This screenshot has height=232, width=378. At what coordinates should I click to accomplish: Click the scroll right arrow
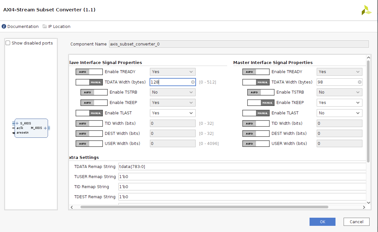[x=364, y=207]
